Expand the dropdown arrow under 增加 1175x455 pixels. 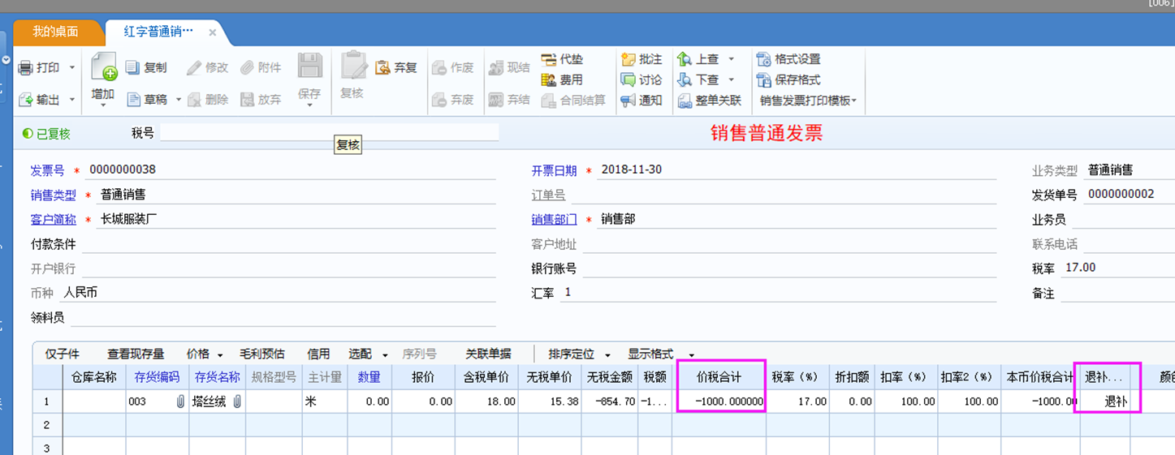pos(103,105)
